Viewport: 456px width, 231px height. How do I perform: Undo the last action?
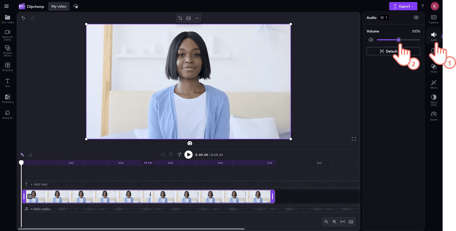tap(23, 18)
